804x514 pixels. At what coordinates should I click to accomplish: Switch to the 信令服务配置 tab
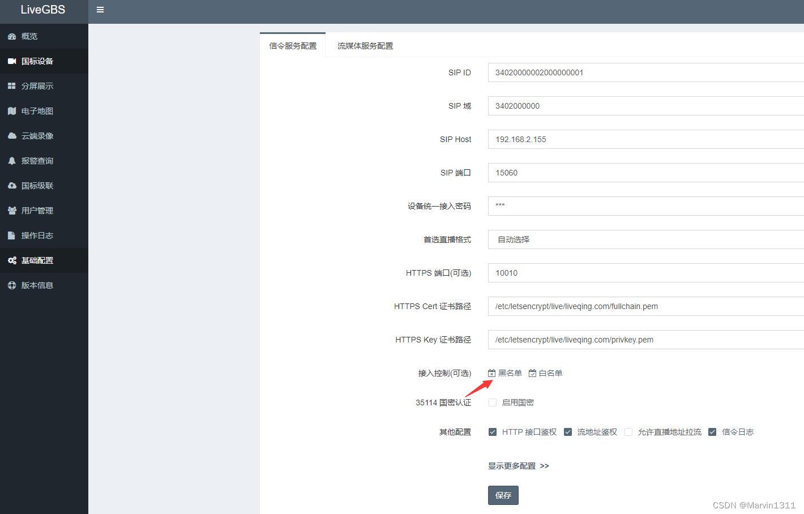[293, 46]
